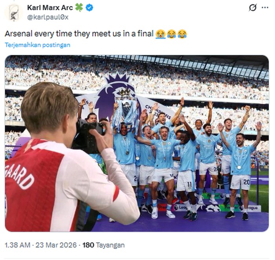
Task: Click the blue verified badge
Action: 90,7
